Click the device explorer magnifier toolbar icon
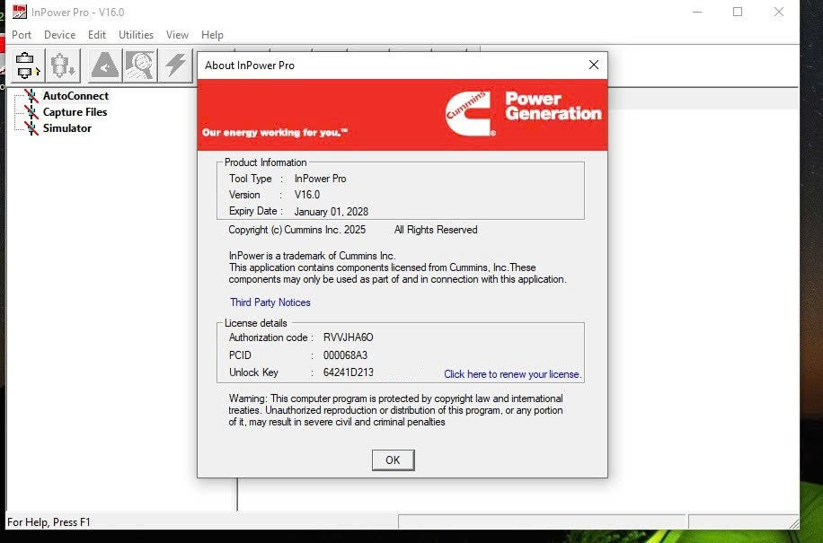The image size is (823, 543). (139, 64)
